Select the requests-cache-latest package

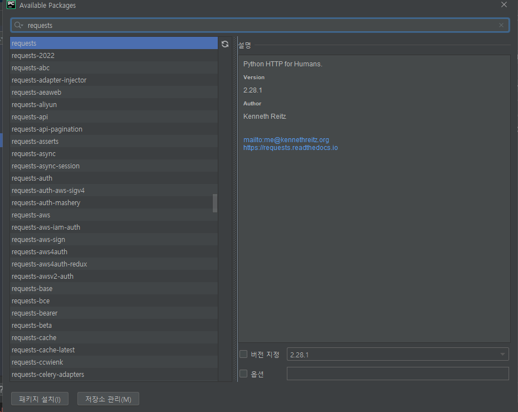click(114, 350)
